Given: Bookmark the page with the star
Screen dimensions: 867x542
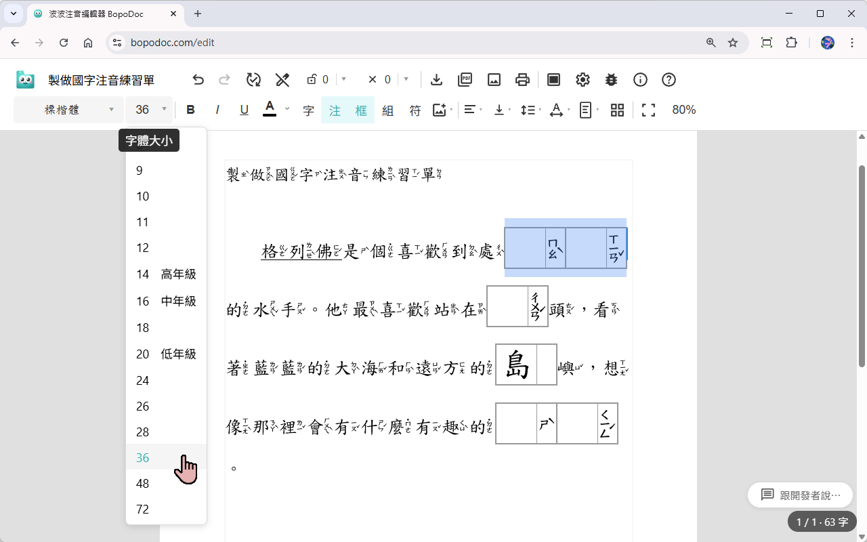Looking at the screenshot, I should [x=732, y=42].
